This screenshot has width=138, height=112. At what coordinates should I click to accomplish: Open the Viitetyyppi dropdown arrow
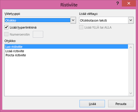(x=73, y=20)
